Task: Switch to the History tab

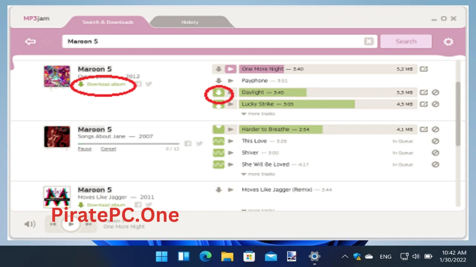Action: tap(190, 22)
